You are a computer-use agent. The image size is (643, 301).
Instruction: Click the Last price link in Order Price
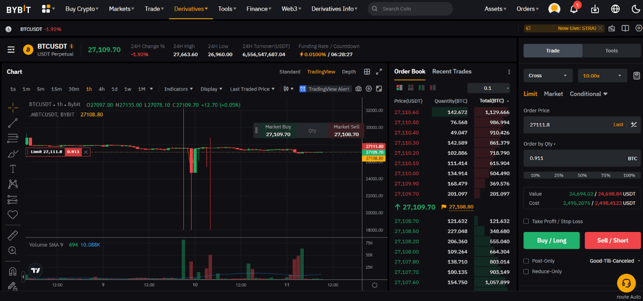click(618, 124)
